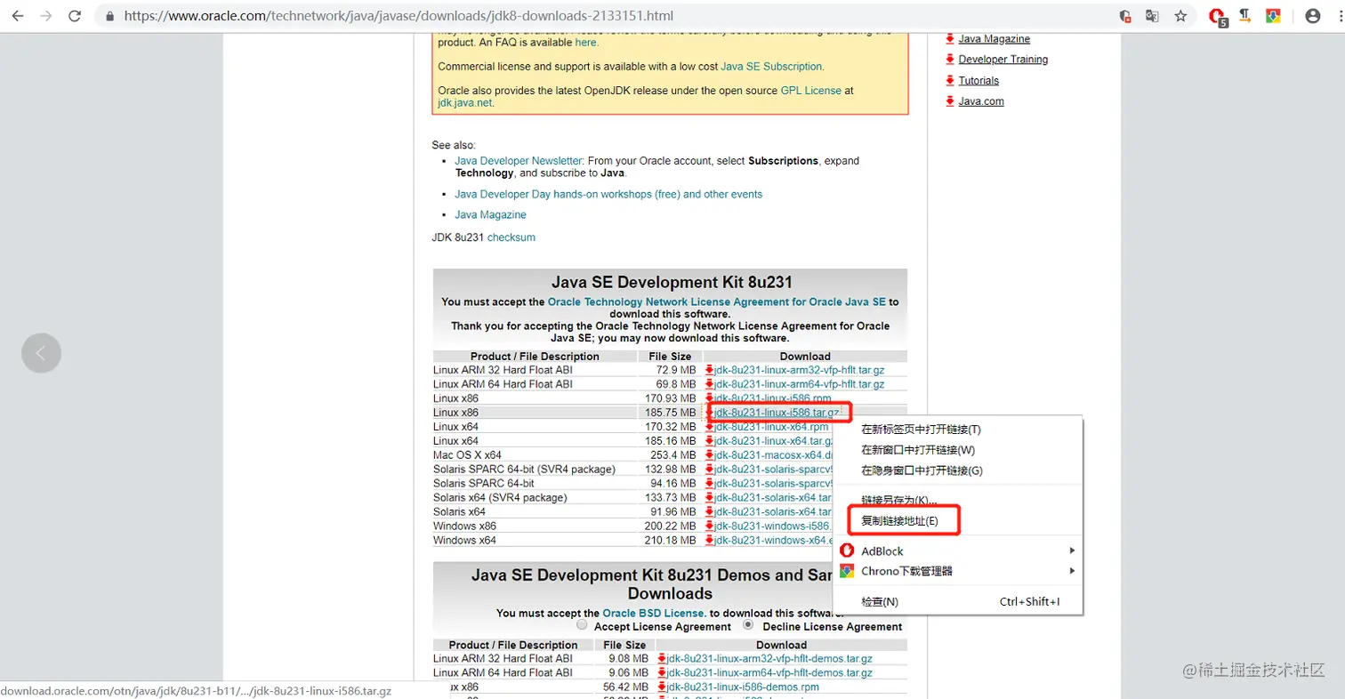
Task: Open Java Magazine bullet under See also
Action: 490,214
